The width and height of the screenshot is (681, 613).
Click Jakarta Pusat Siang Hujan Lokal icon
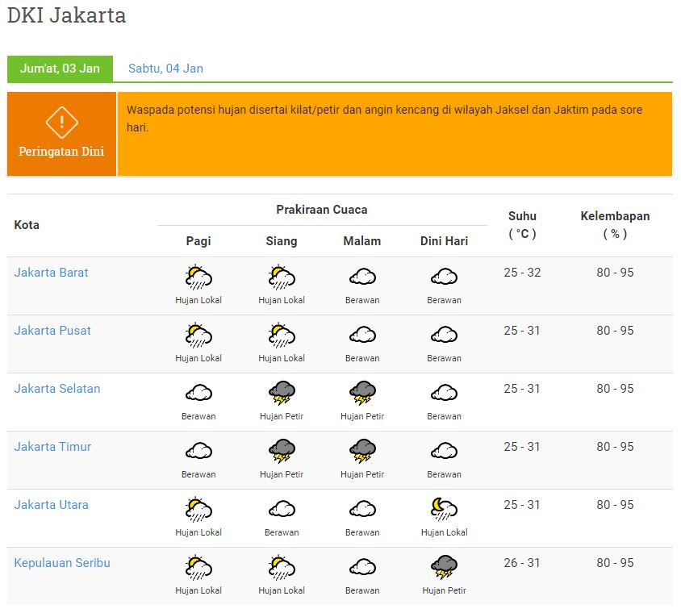click(x=282, y=336)
